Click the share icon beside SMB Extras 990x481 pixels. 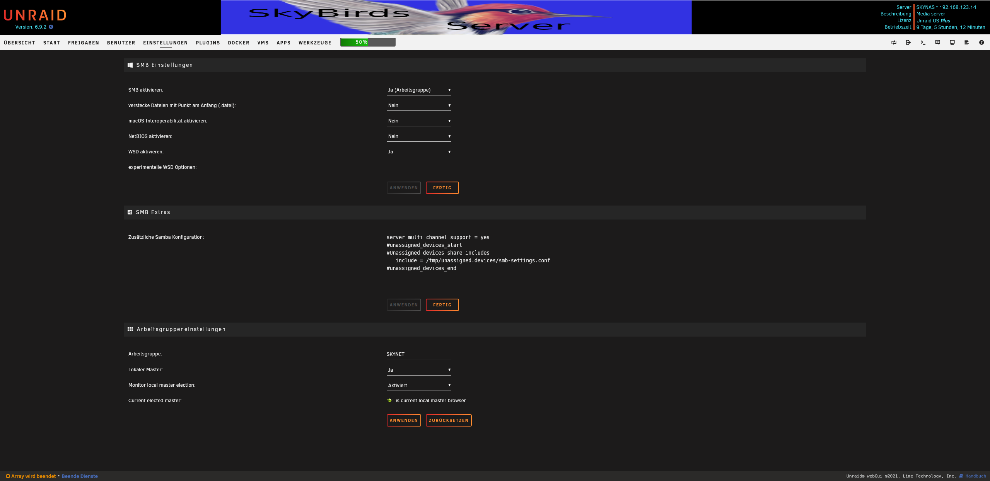tap(130, 212)
